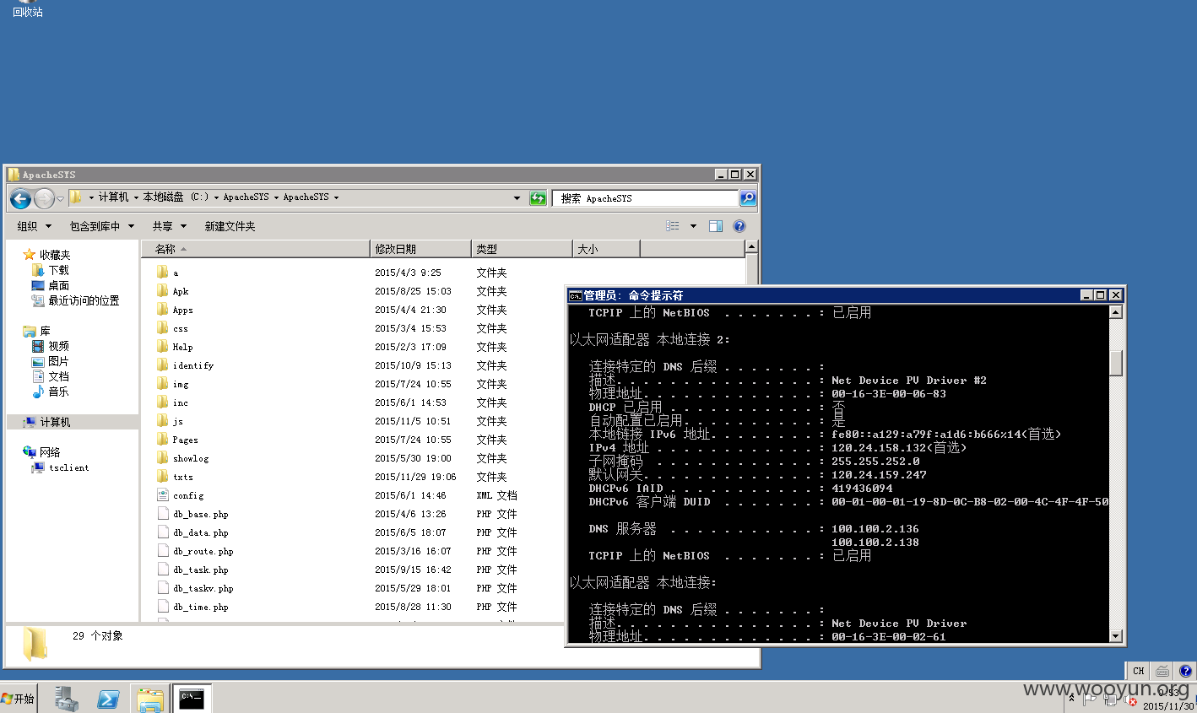Image resolution: width=1197 pixels, height=713 pixels.
Task: Select the showlog folder icon
Action: 162,457
